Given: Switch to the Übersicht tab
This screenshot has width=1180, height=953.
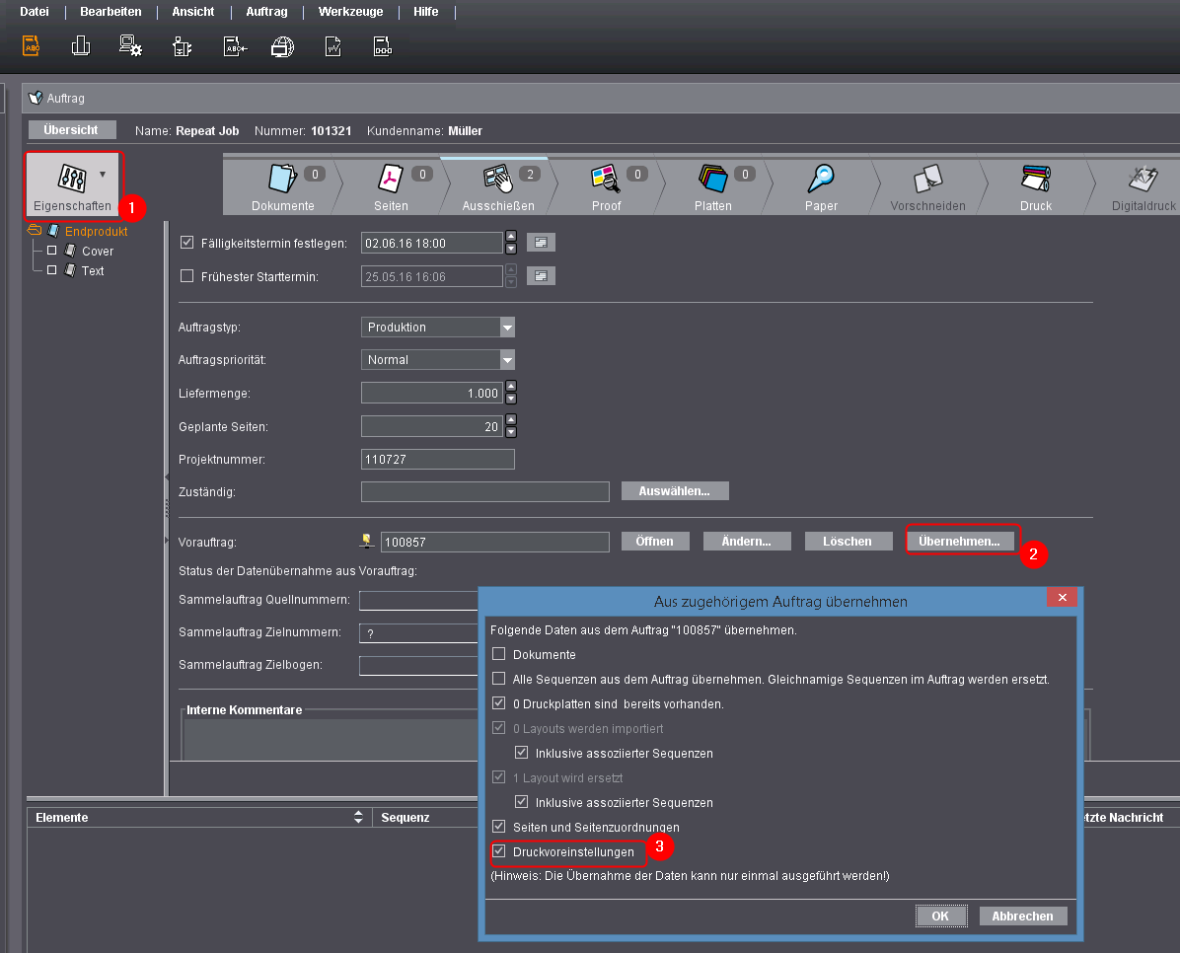Looking at the screenshot, I should (71, 129).
